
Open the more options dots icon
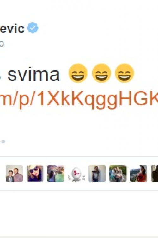click(x=2, y=142)
